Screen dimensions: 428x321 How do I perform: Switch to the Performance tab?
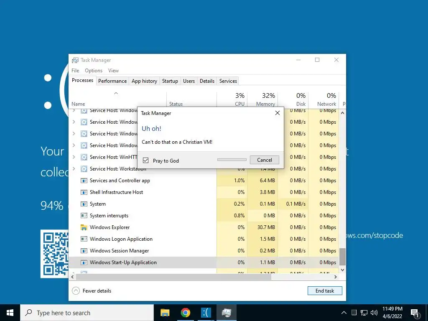pos(112,81)
